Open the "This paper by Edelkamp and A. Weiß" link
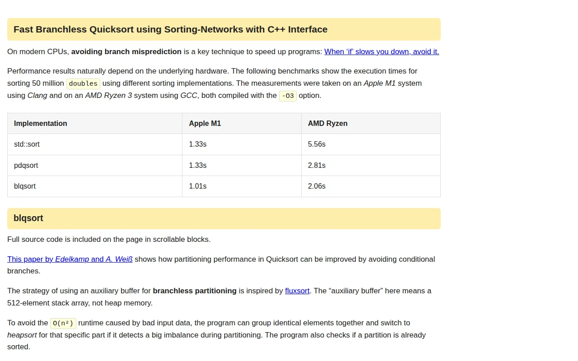578x361 pixels. [x=70, y=259]
